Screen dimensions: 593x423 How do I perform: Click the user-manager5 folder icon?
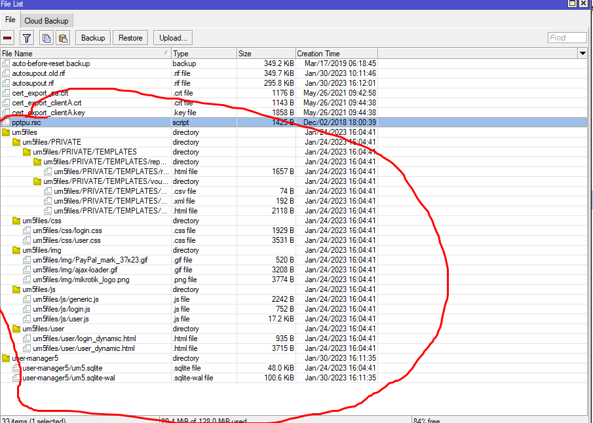[x=6, y=358]
